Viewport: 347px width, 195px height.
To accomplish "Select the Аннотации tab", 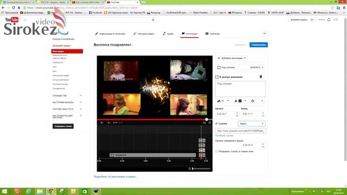I will click(x=189, y=34).
